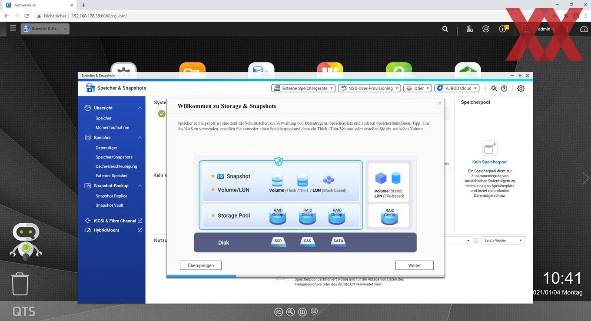The image size is (591, 321).
Task: Open the QTS dashboard gauge icon
Action: (584, 29)
